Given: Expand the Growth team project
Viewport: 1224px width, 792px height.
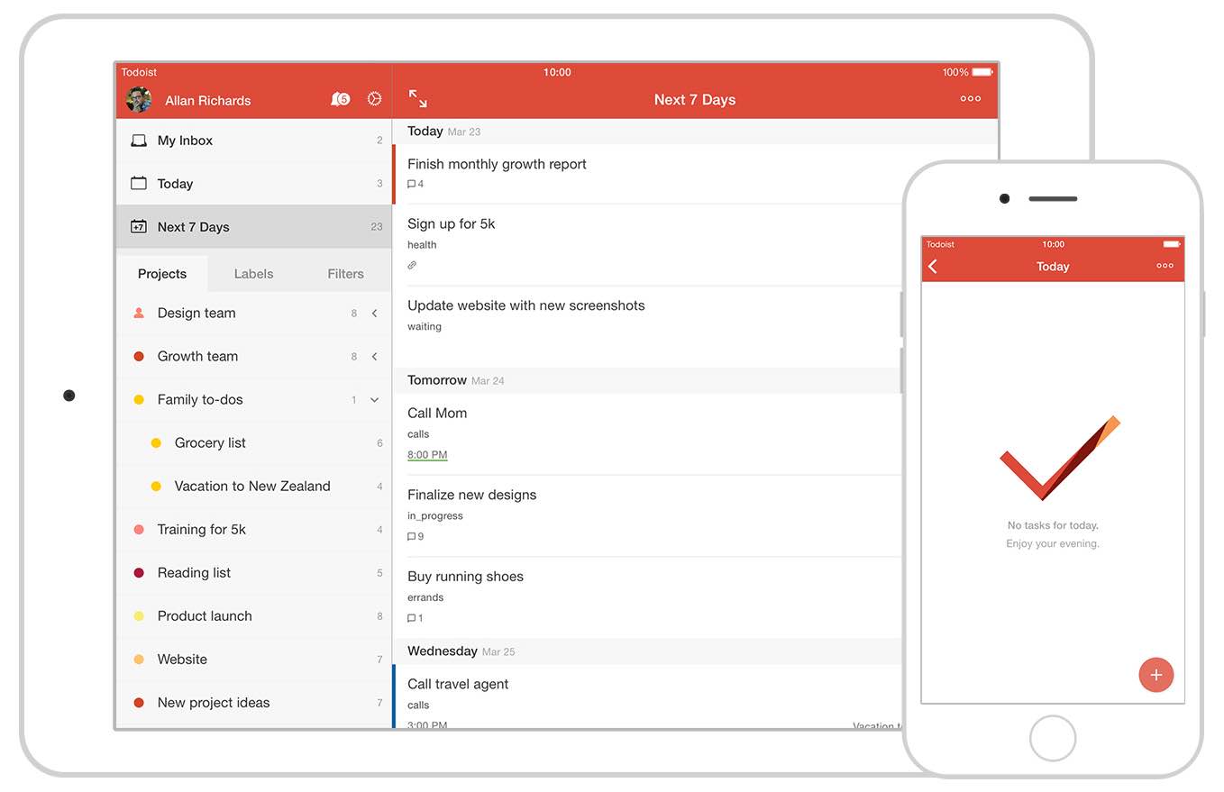Looking at the screenshot, I should [x=375, y=356].
